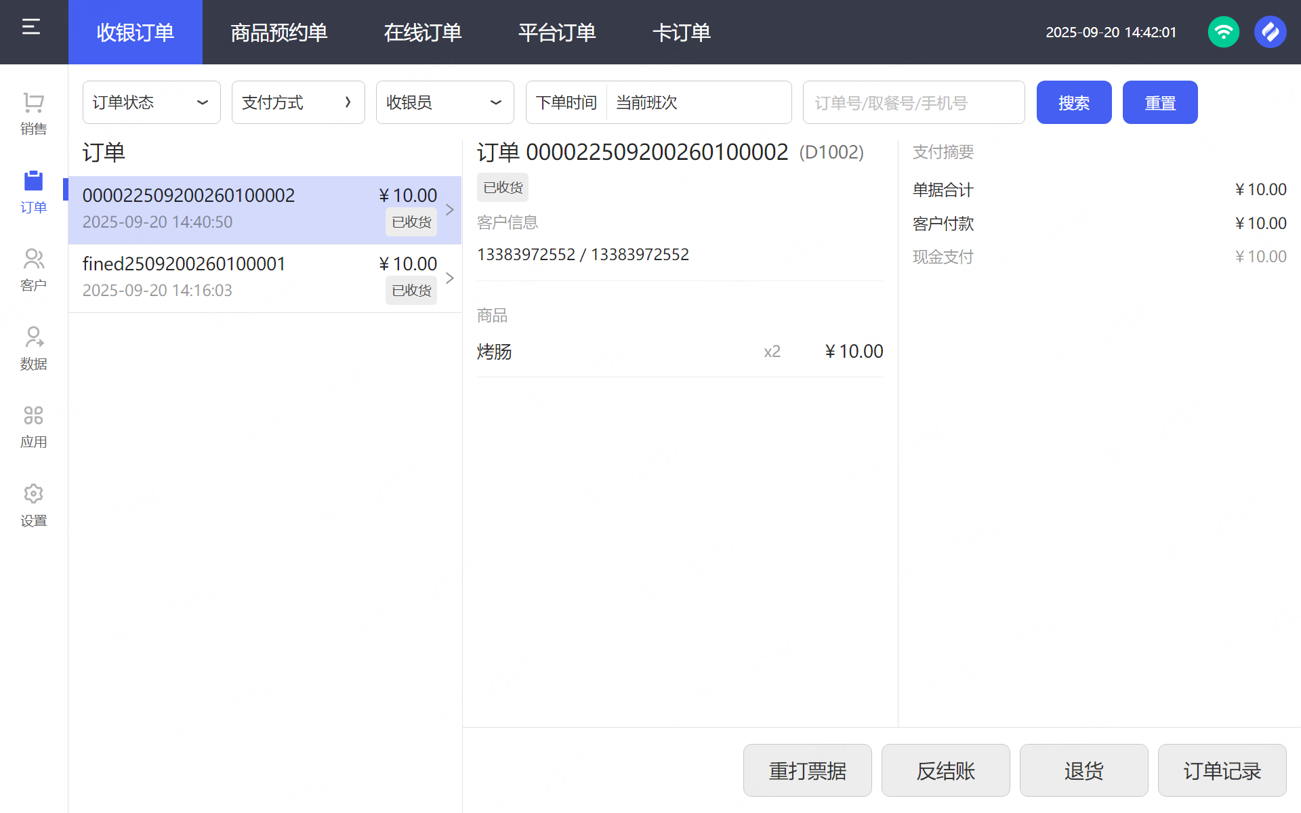This screenshot has height=813, width=1301.
Task: Click the 搜索 search button
Action: click(x=1073, y=102)
